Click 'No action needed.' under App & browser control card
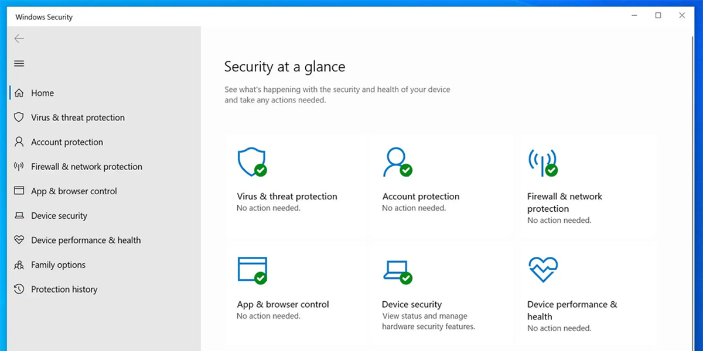The image size is (703, 351). click(x=268, y=316)
